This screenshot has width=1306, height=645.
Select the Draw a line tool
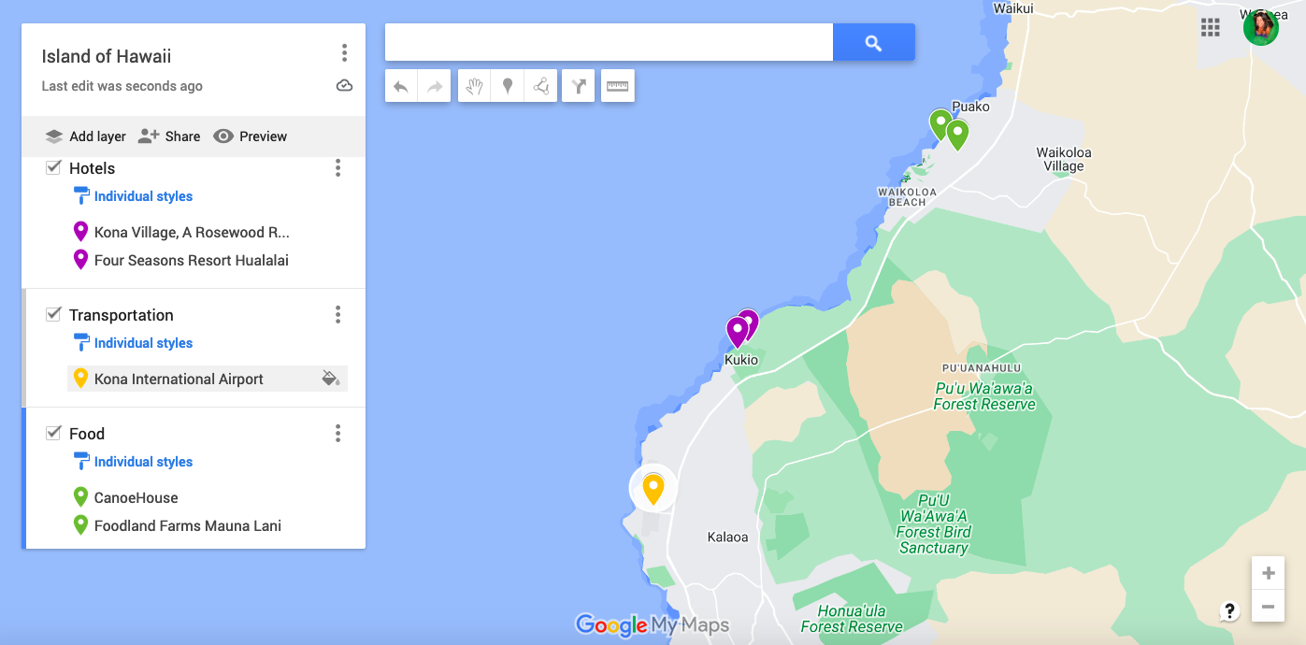540,85
